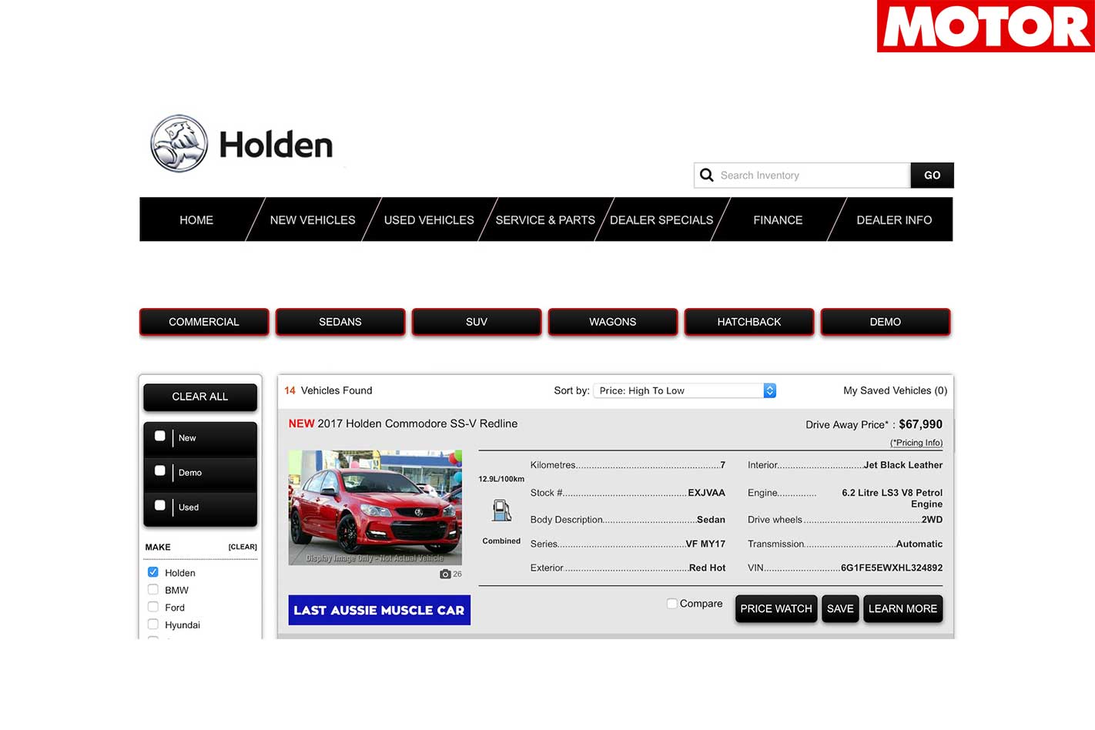Open the NEW VEHICLES menu
Image resolution: width=1095 pixels, height=730 pixels.
[313, 220]
